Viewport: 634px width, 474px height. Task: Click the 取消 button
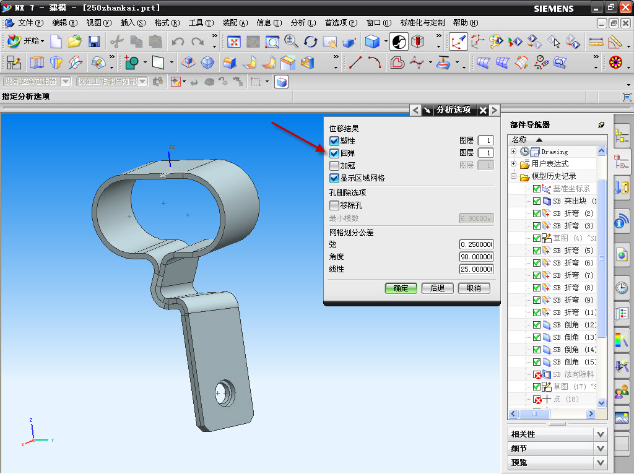(474, 288)
